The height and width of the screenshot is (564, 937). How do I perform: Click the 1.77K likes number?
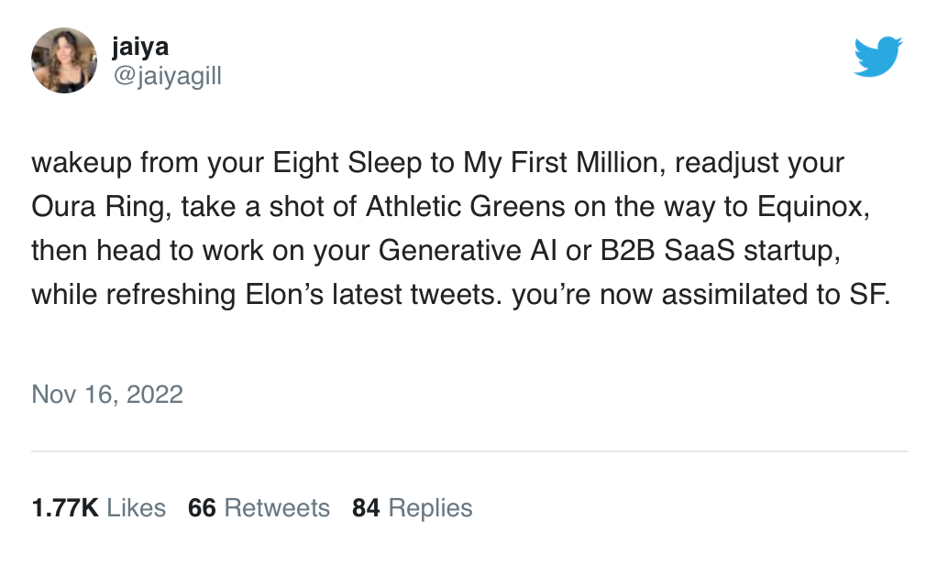pos(64,508)
